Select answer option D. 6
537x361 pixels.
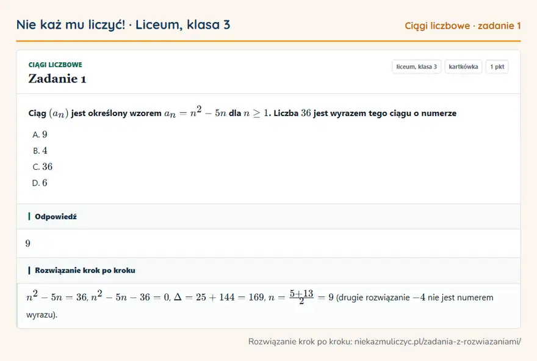40,183
